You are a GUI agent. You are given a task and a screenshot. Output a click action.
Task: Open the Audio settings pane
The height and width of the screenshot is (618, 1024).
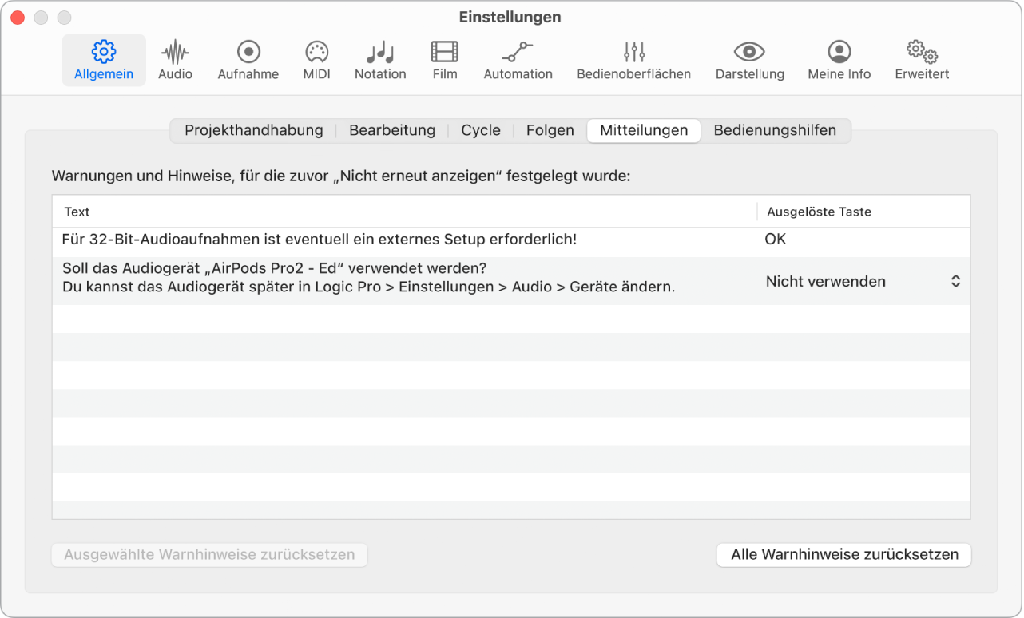(175, 61)
